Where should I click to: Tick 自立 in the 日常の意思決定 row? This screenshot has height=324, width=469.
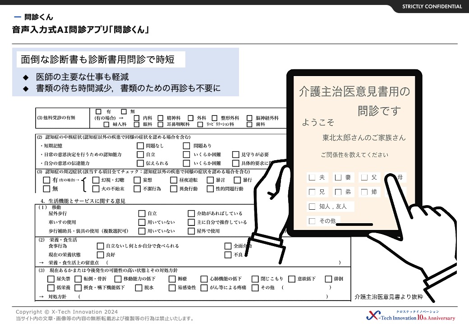(x=140, y=154)
